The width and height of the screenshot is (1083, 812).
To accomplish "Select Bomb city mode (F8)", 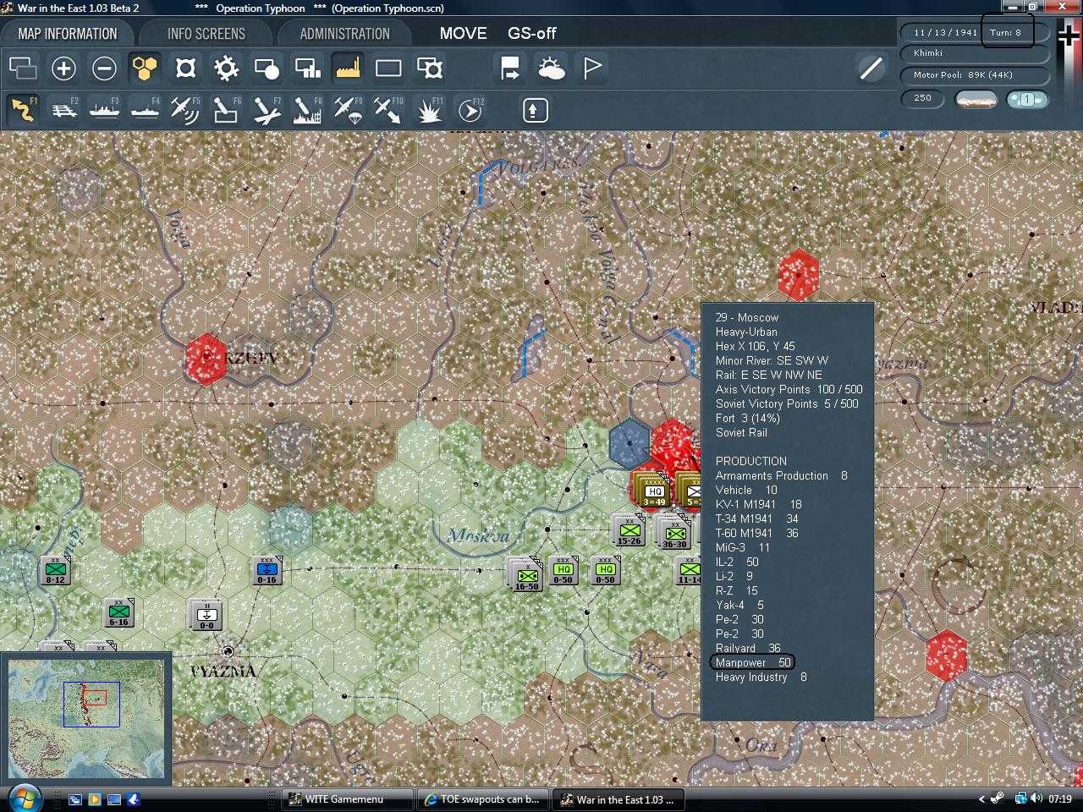I will click(x=307, y=110).
